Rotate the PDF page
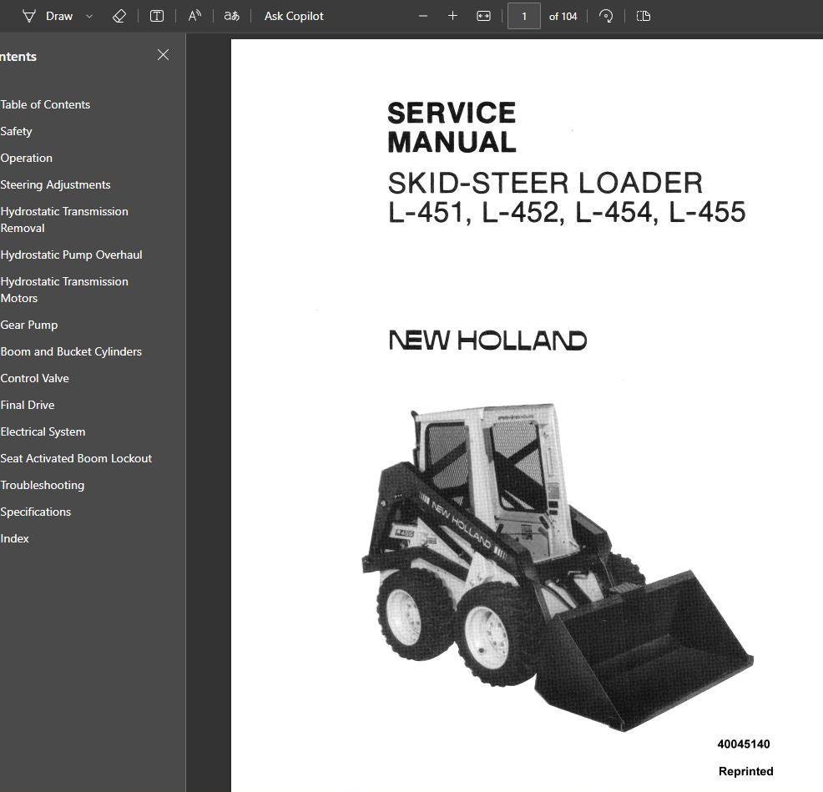 [606, 16]
